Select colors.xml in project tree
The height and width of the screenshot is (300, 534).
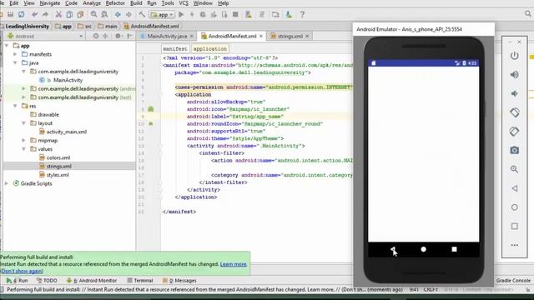click(58, 157)
